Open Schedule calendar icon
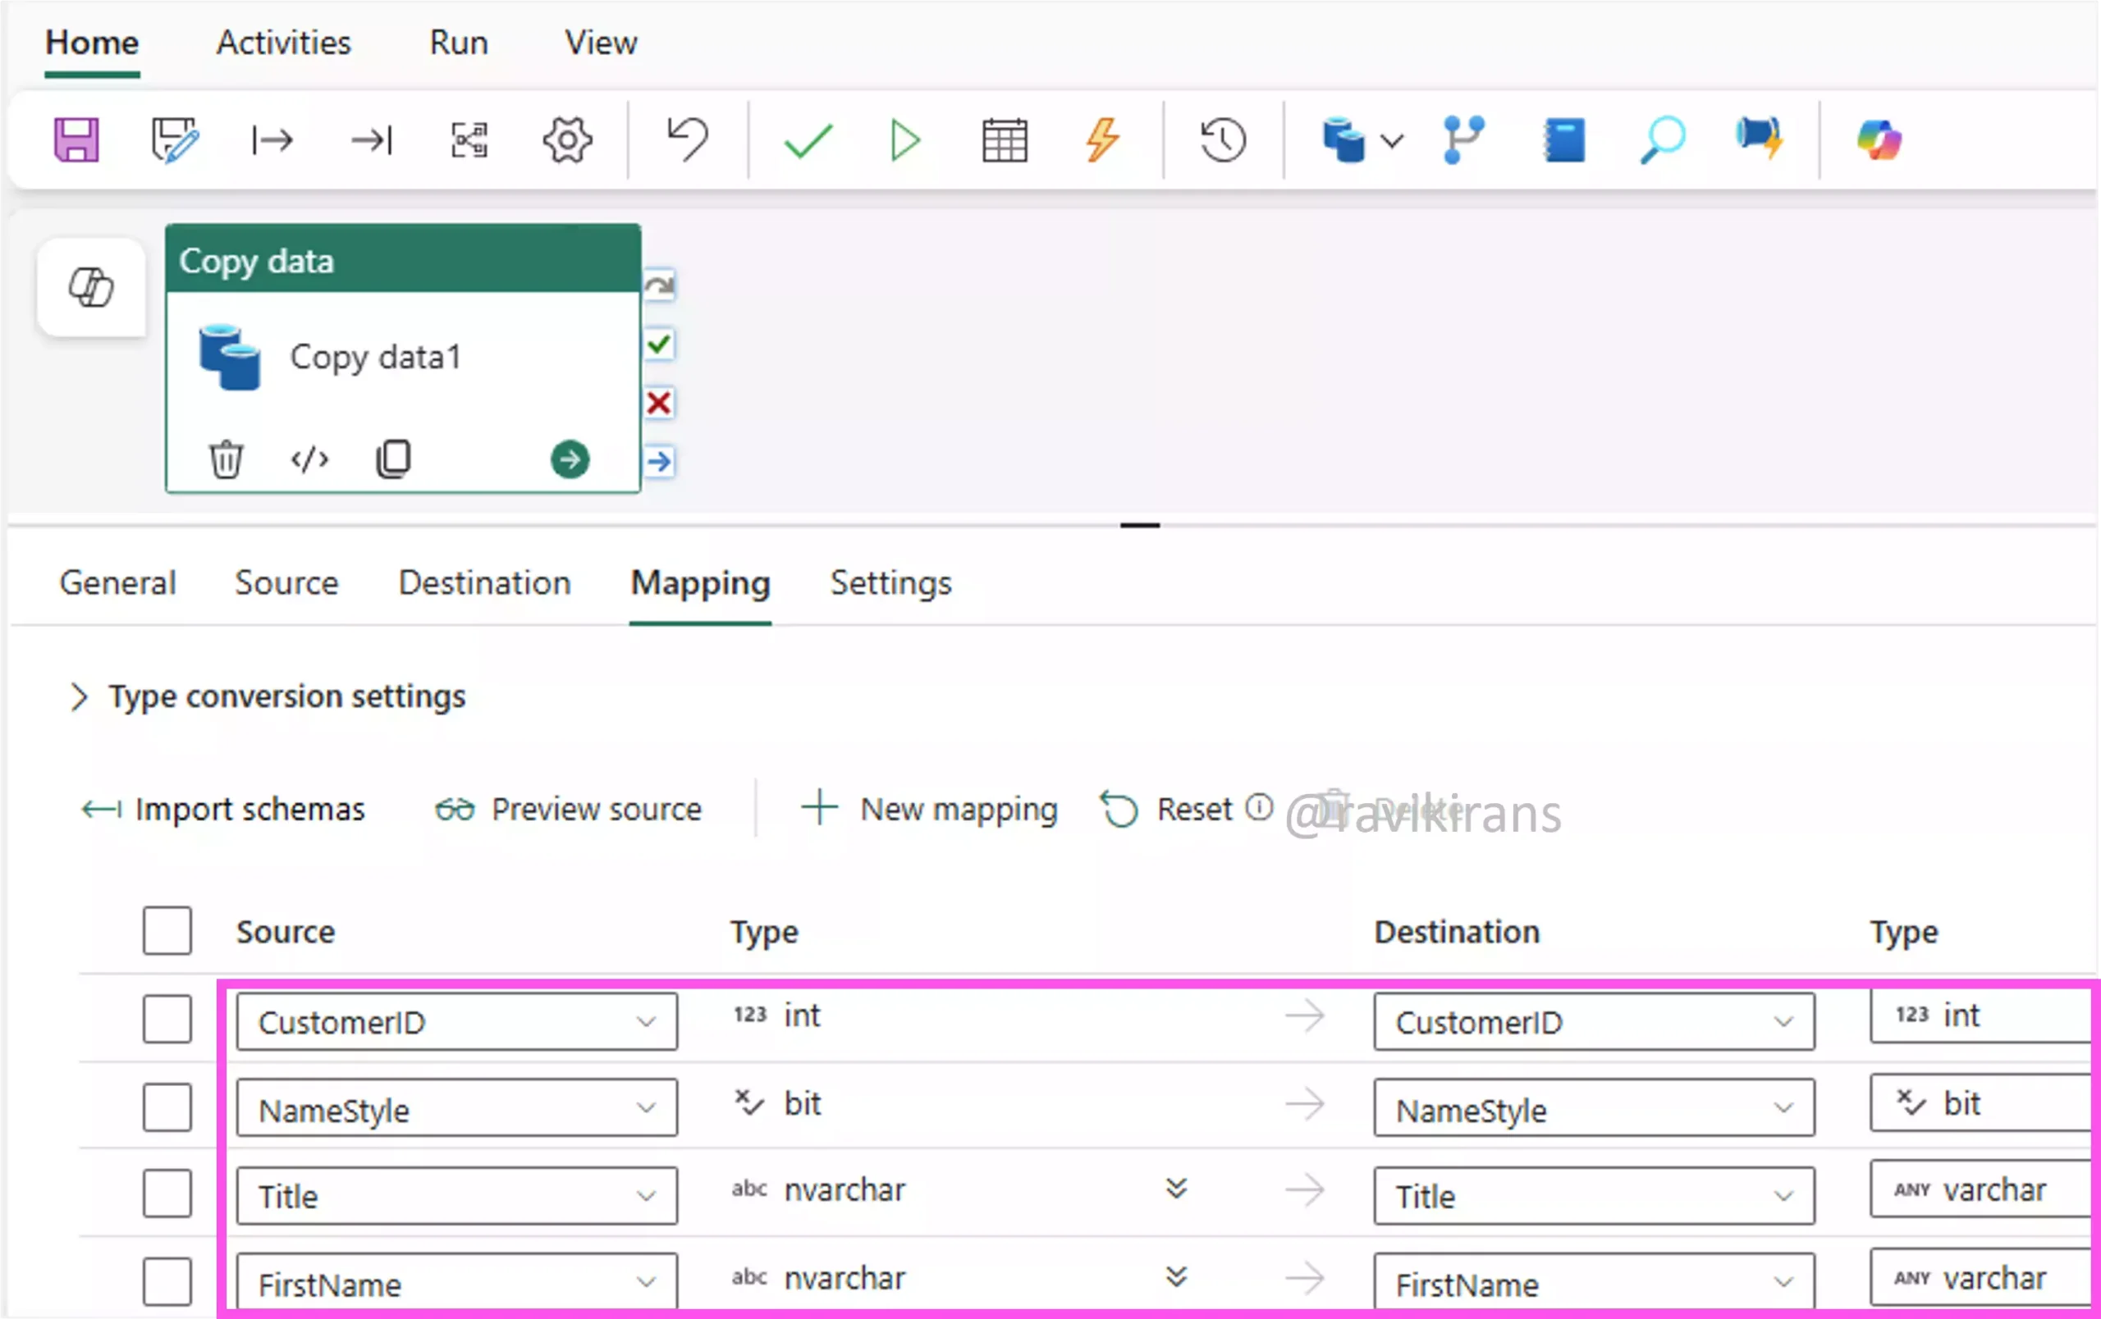The width and height of the screenshot is (2101, 1319). (x=1005, y=139)
